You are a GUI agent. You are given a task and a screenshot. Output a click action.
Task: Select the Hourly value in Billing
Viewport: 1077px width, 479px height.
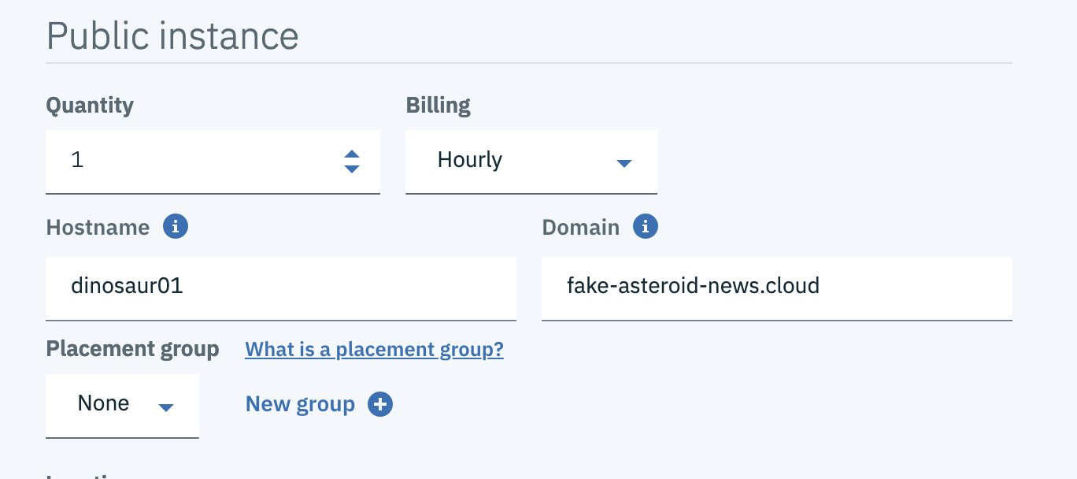click(470, 160)
